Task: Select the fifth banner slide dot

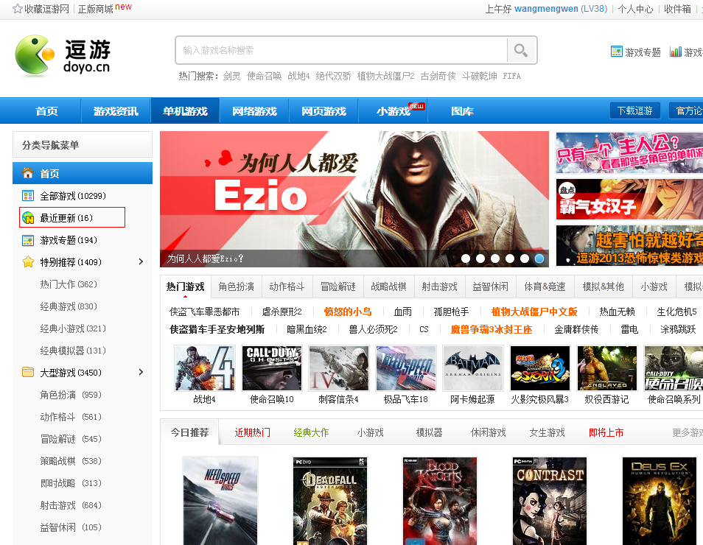Action: (525, 259)
